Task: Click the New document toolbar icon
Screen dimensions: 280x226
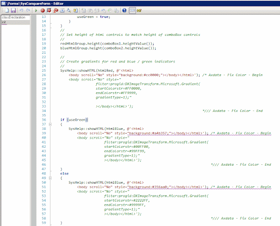Action: click(7, 10)
